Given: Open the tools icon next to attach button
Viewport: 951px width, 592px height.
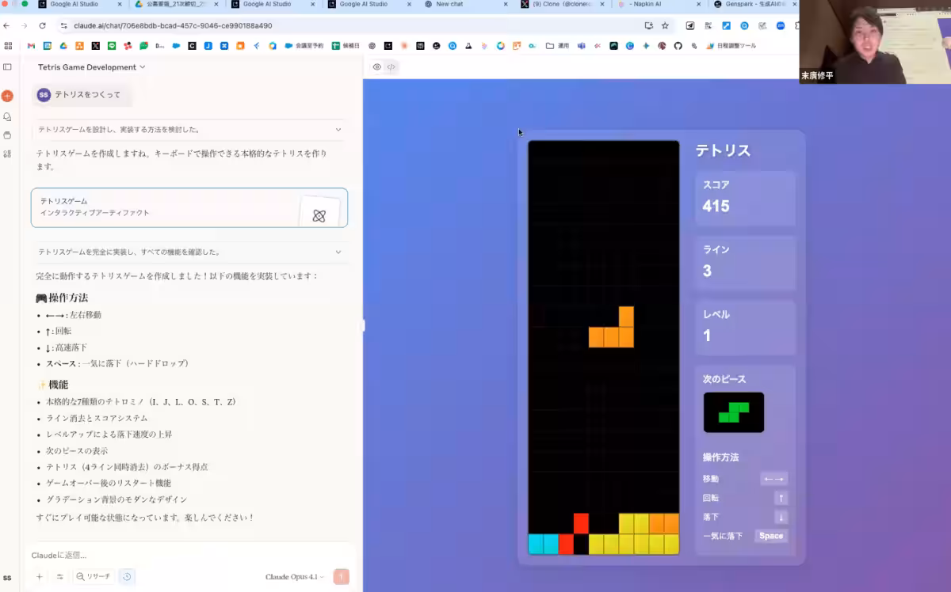Looking at the screenshot, I should click(x=60, y=576).
